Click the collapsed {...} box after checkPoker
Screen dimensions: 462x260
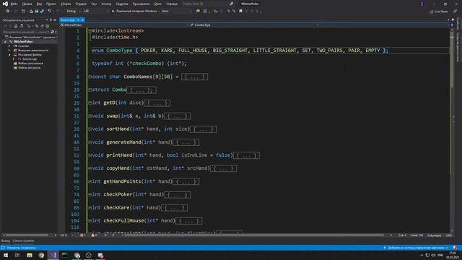click(x=177, y=195)
